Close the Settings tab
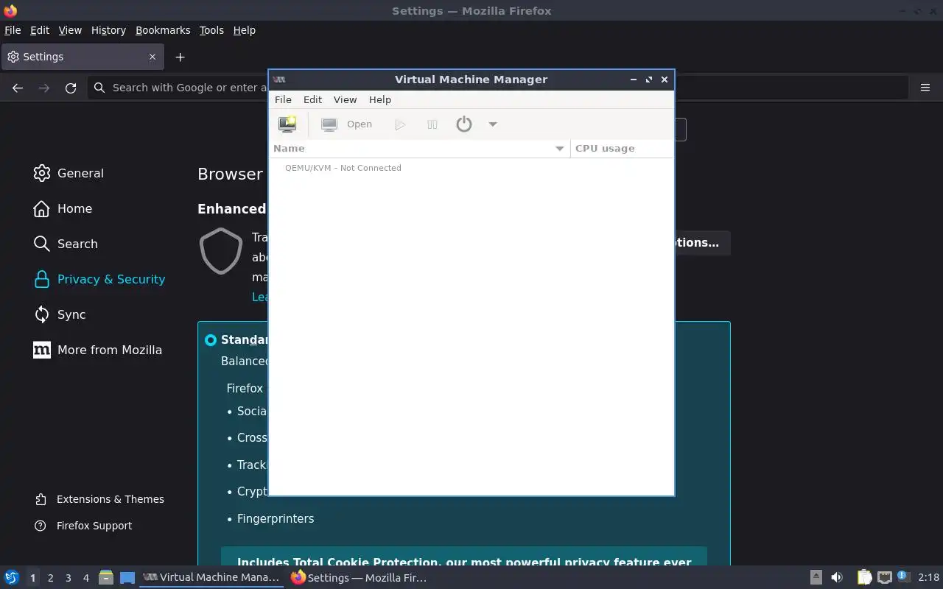Image resolution: width=943 pixels, height=589 pixels. [153, 57]
